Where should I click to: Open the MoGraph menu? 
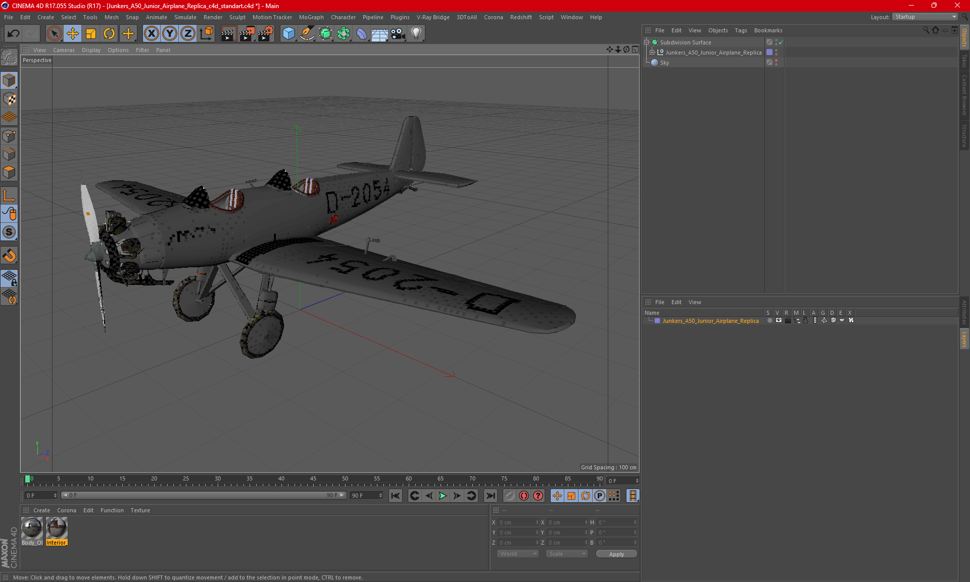311,17
